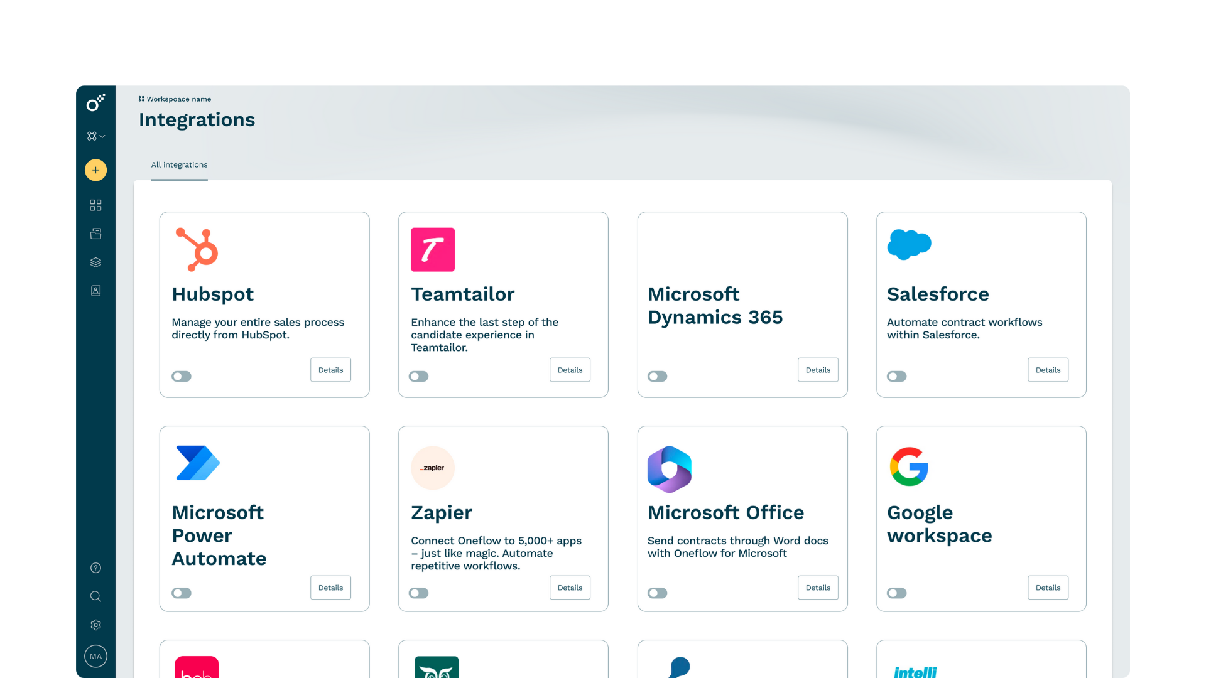The width and height of the screenshot is (1206, 678).
Task: Click the Microsoft Power Automate logo
Action: tap(198, 463)
